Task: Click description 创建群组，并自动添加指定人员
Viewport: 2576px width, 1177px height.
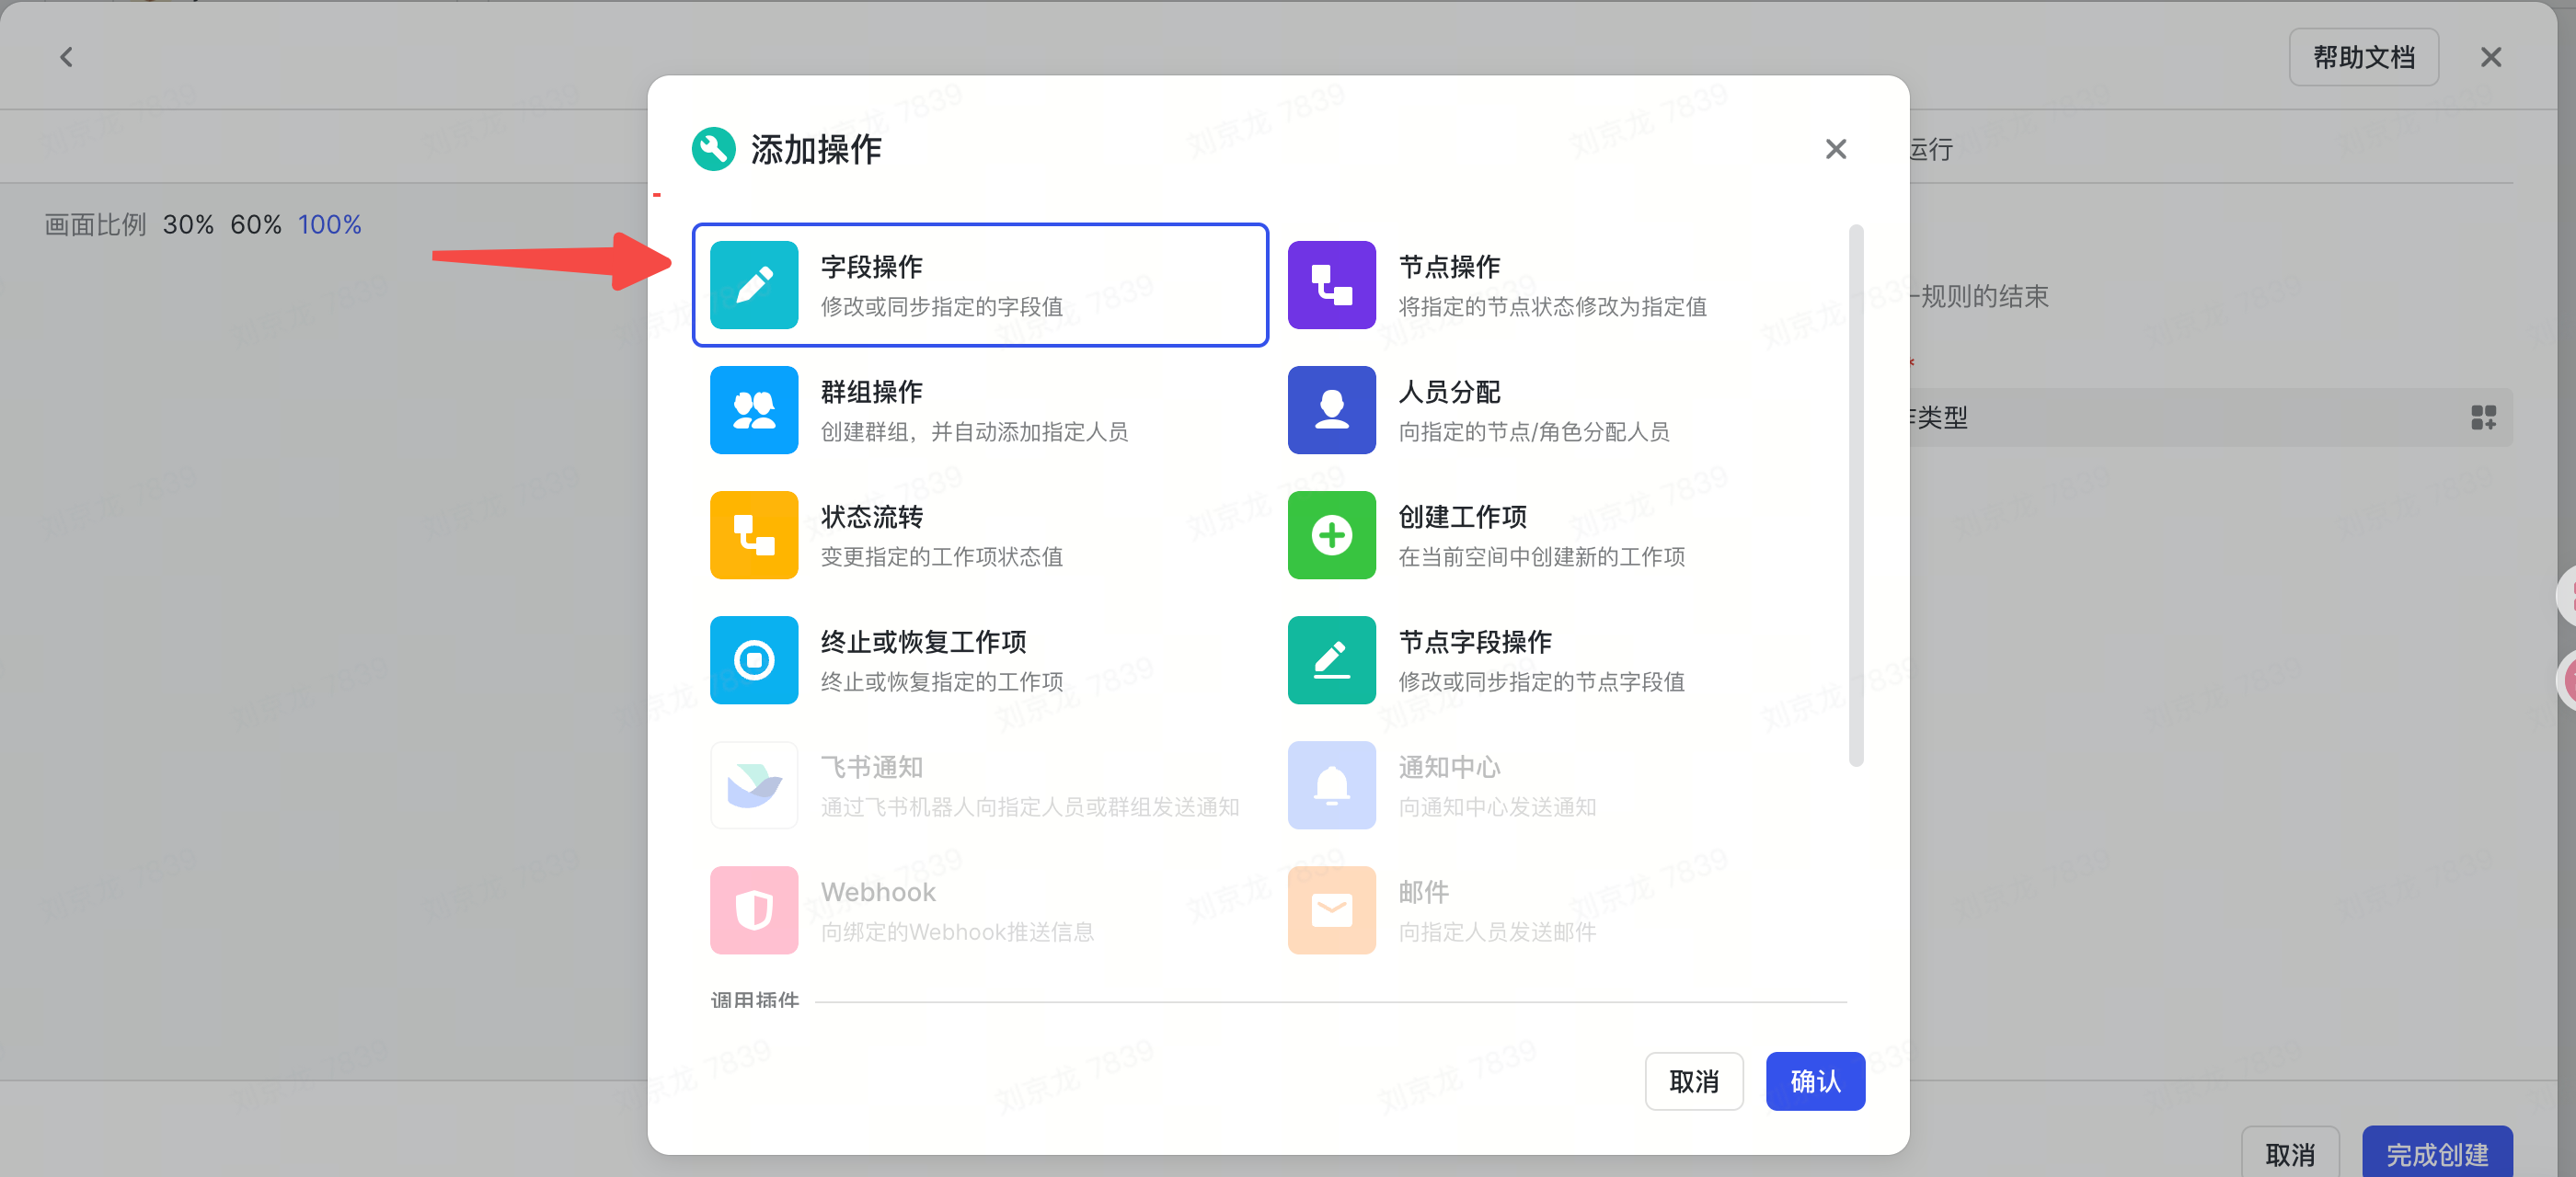Action: point(974,431)
